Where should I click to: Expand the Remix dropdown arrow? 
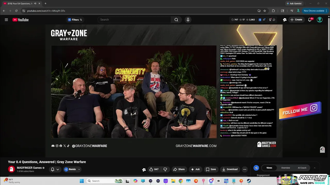(x=79, y=169)
